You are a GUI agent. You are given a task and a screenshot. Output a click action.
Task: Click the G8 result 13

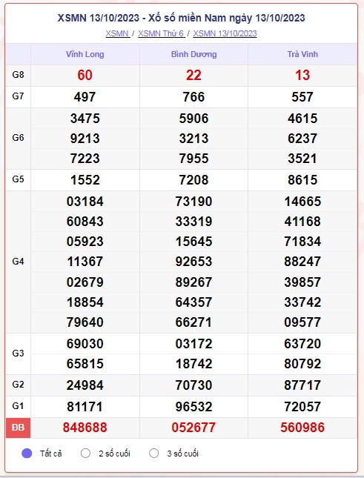(302, 76)
